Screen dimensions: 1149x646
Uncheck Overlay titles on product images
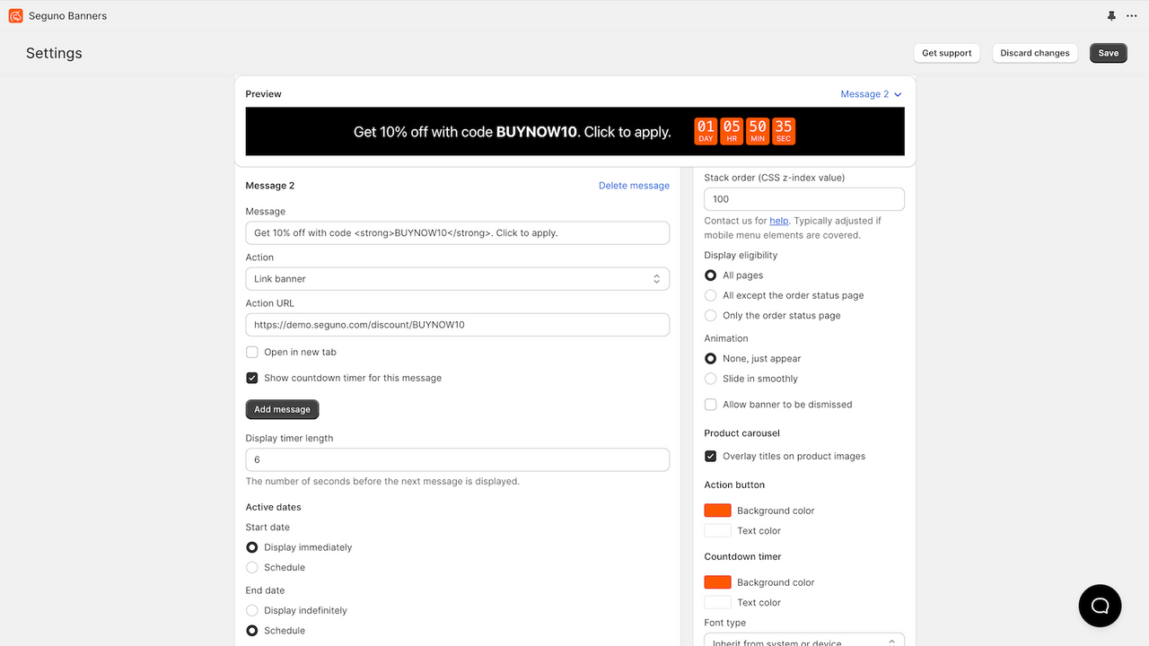pos(710,456)
